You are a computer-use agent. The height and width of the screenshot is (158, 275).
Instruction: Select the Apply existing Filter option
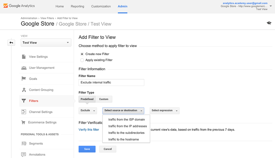tap(82, 60)
